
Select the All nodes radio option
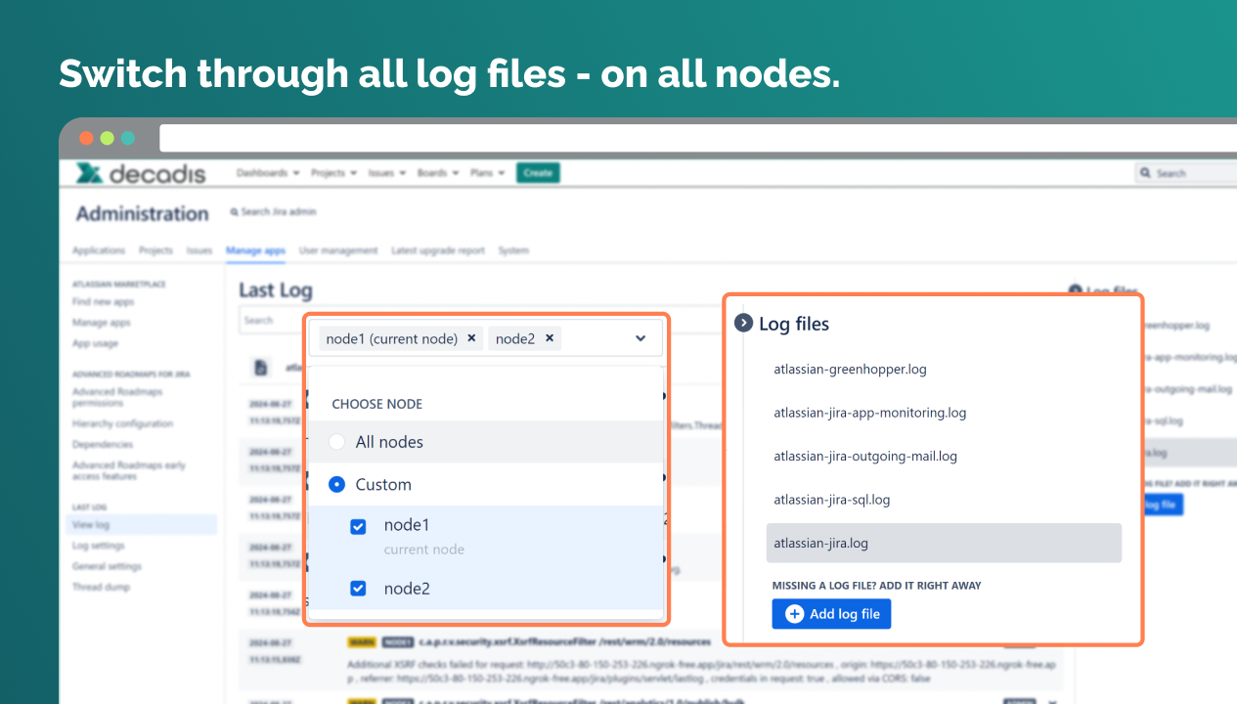[x=336, y=442]
